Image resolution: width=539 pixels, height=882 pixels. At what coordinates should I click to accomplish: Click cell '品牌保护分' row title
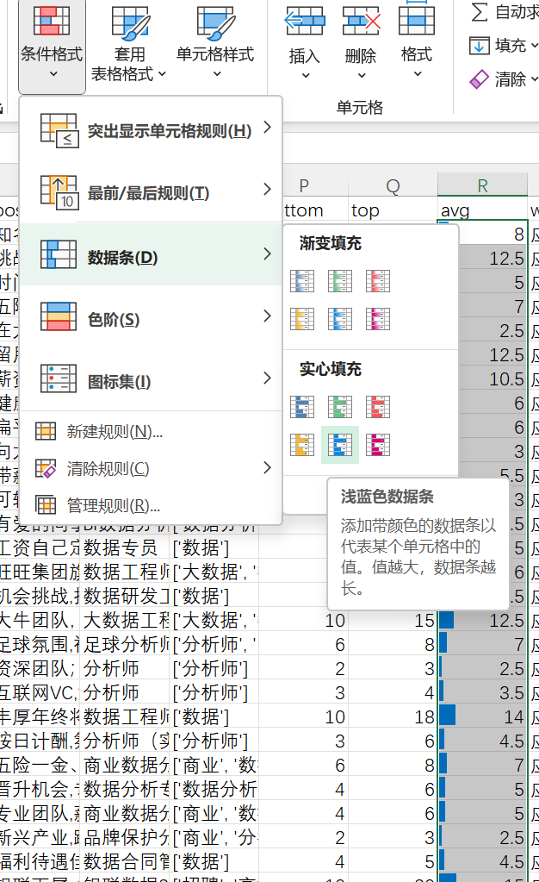pos(125,837)
